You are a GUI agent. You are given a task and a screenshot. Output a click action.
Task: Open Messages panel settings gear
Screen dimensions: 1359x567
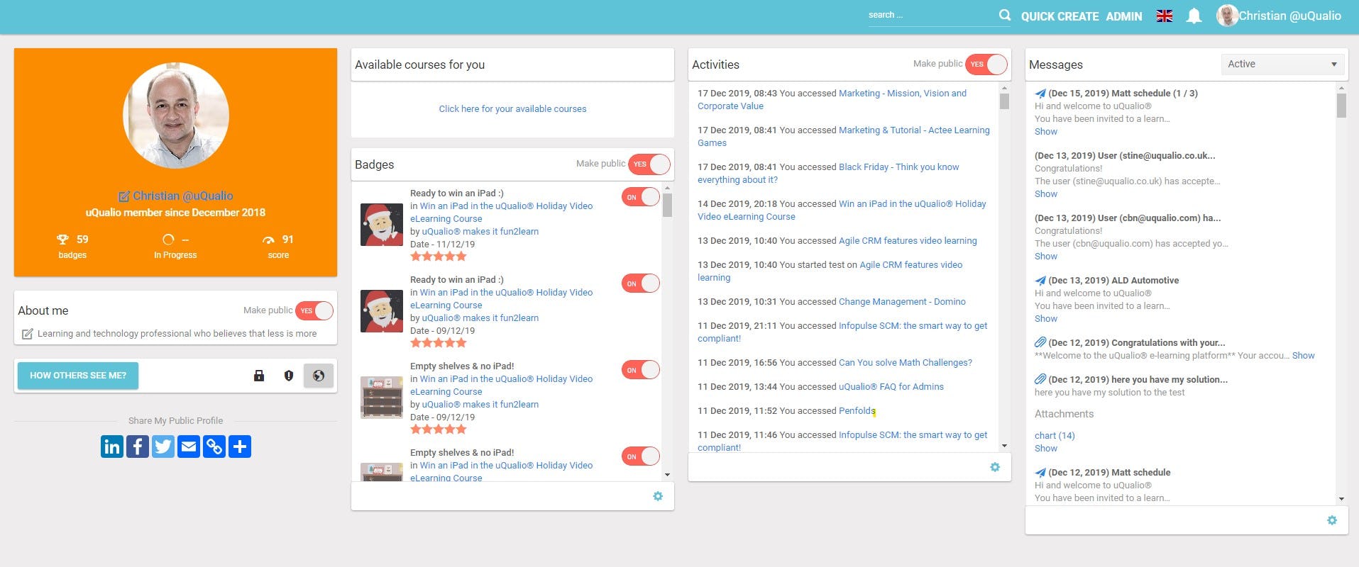pyautogui.click(x=1332, y=520)
